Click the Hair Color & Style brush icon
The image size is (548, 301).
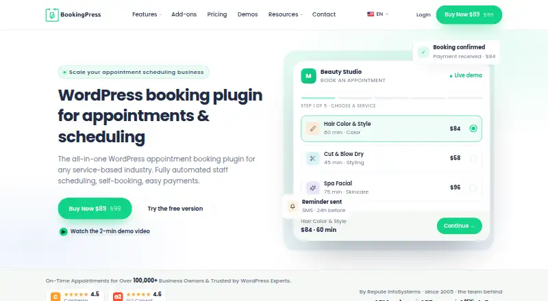click(313, 129)
